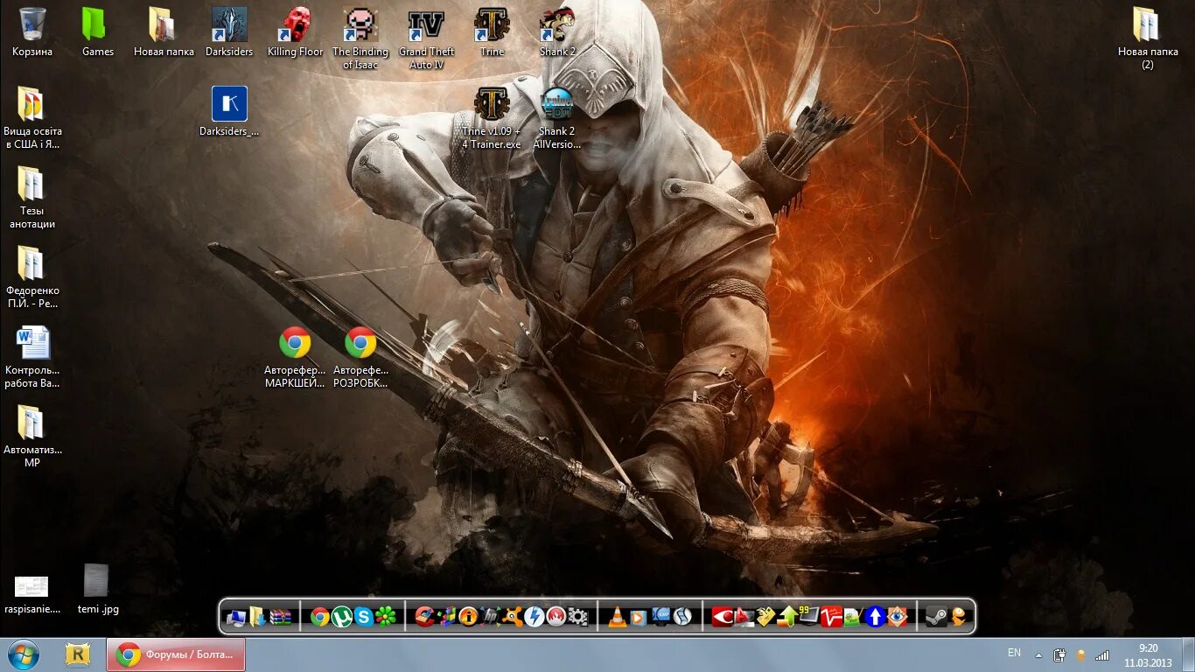
Task: Launch the Killing Floor shortcut
Action: [295, 31]
